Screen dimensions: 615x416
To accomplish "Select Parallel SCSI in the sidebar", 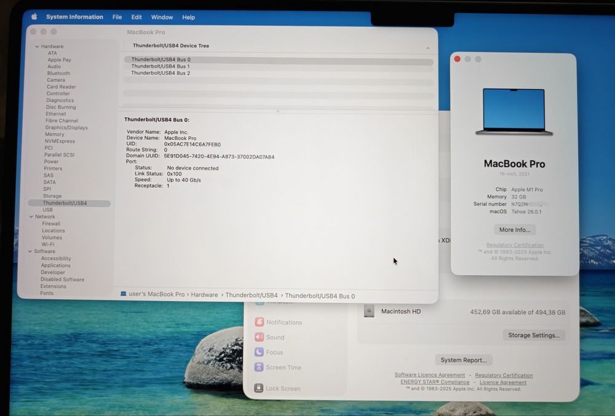I will pos(59,155).
